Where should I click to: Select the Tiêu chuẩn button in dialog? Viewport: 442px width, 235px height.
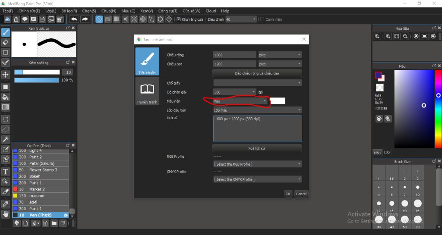click(x=147, y=61)
